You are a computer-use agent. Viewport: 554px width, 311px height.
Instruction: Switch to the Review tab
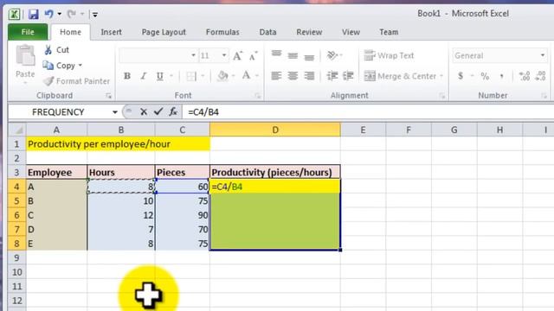pos(309,32)
